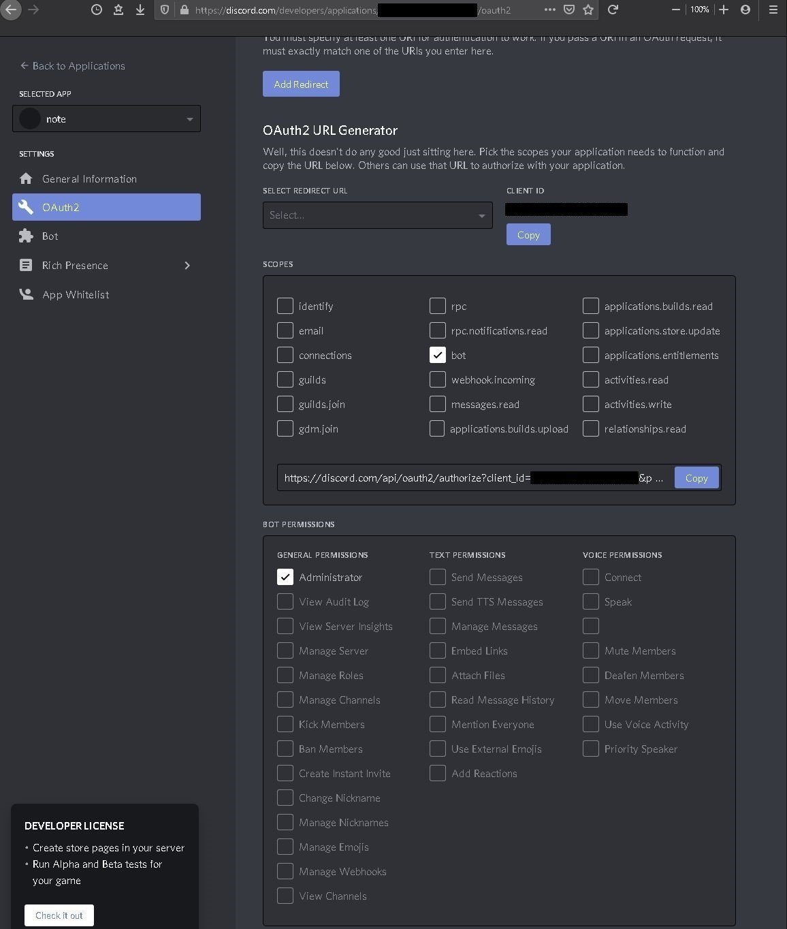787x929 pixels.
Task: Uncheck the bot scope
Action: [x=438, y=355]
